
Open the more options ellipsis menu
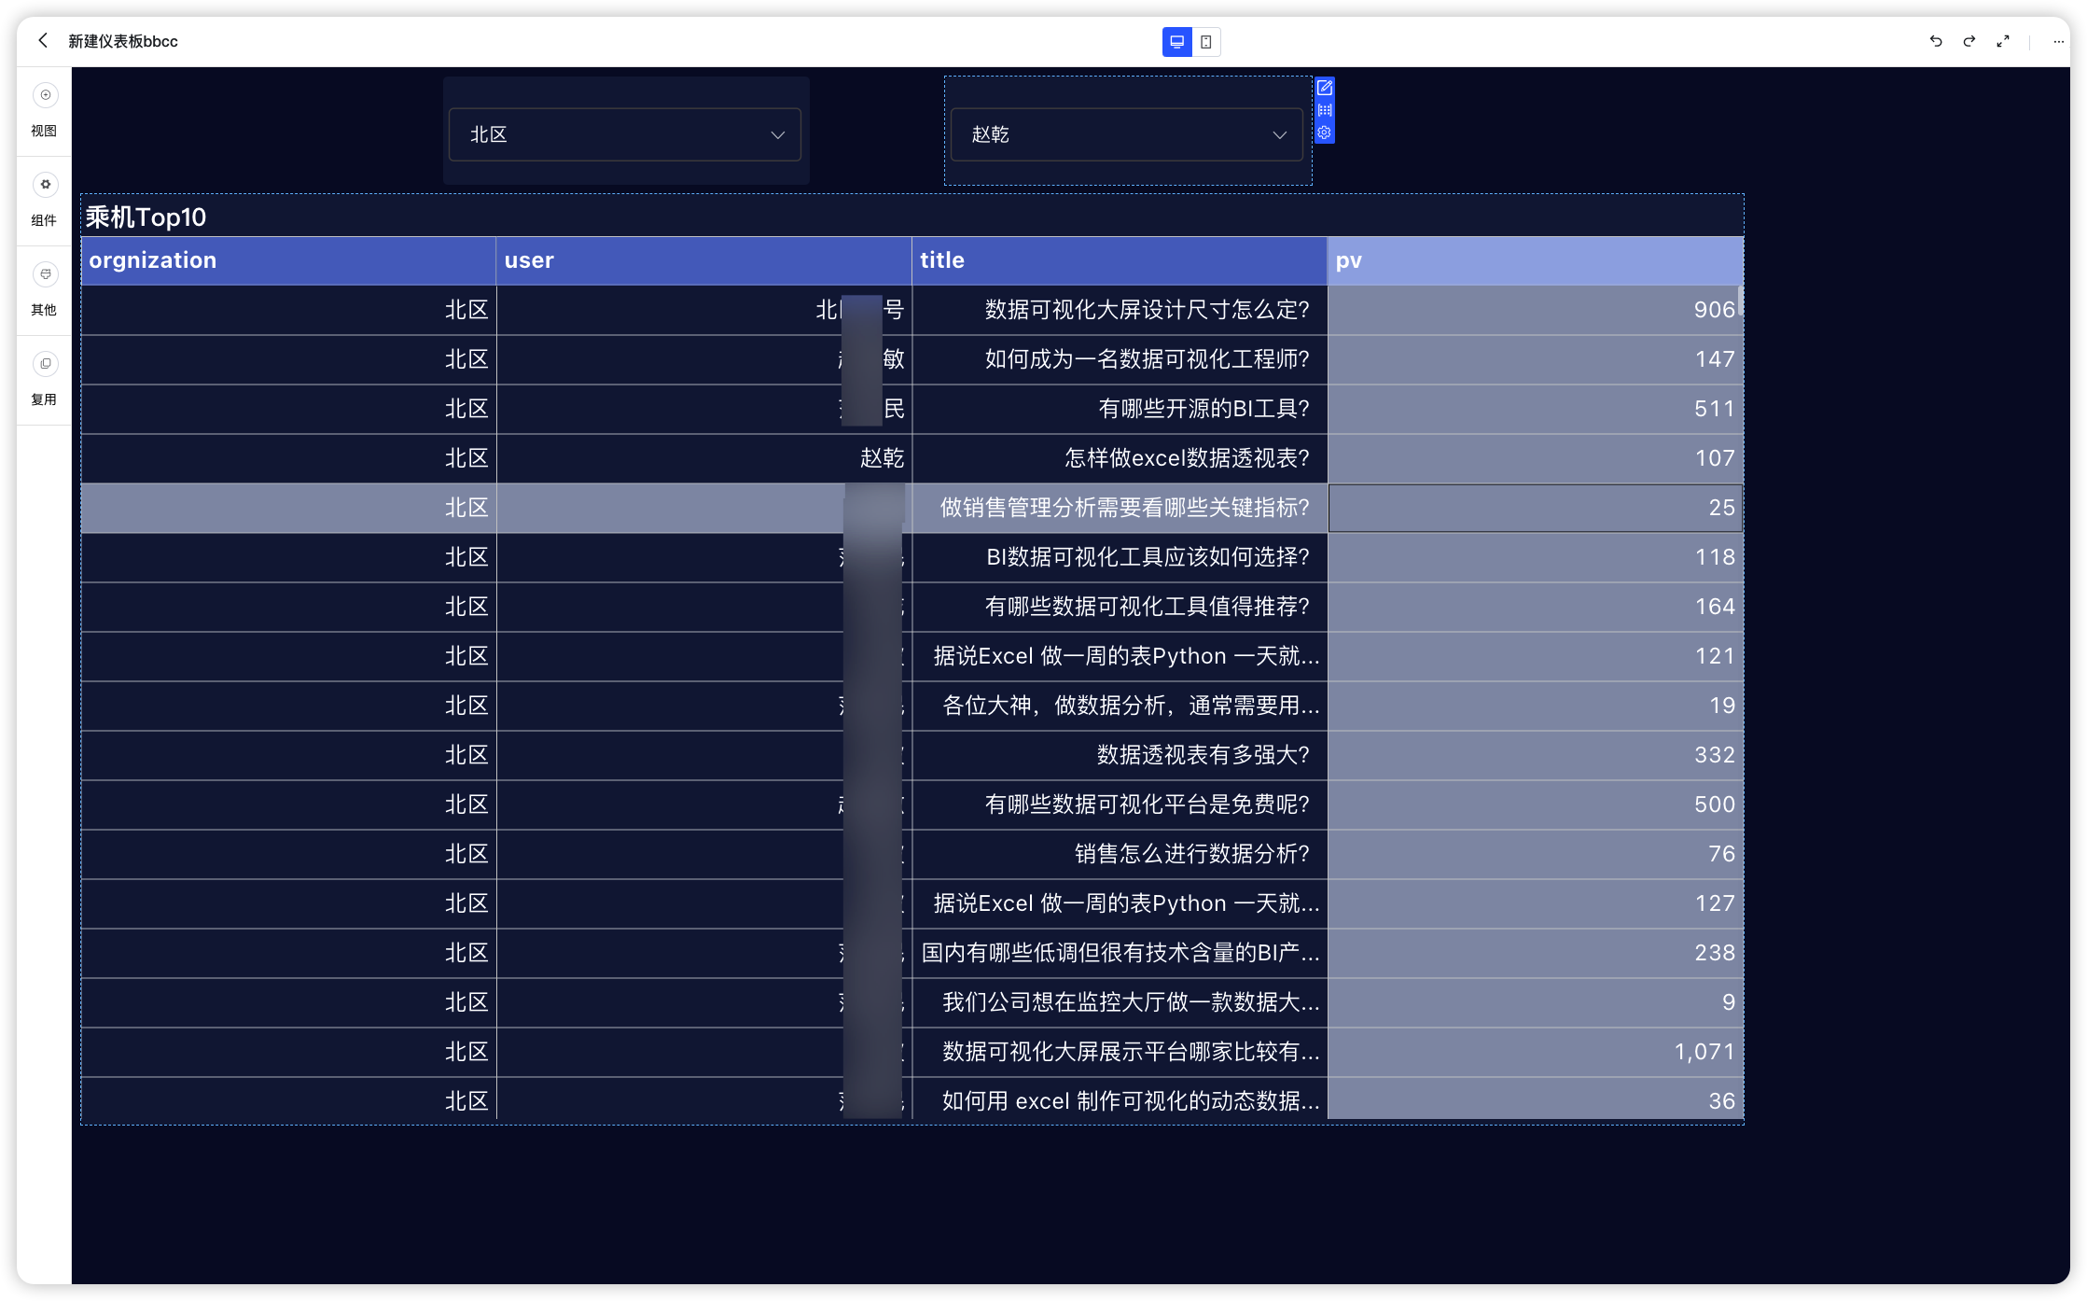[x=2058, y=41]
